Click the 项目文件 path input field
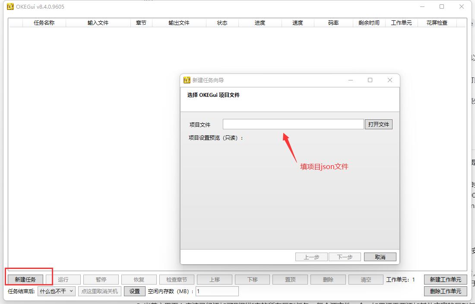475x304 pixels. [x=293, y=124]
